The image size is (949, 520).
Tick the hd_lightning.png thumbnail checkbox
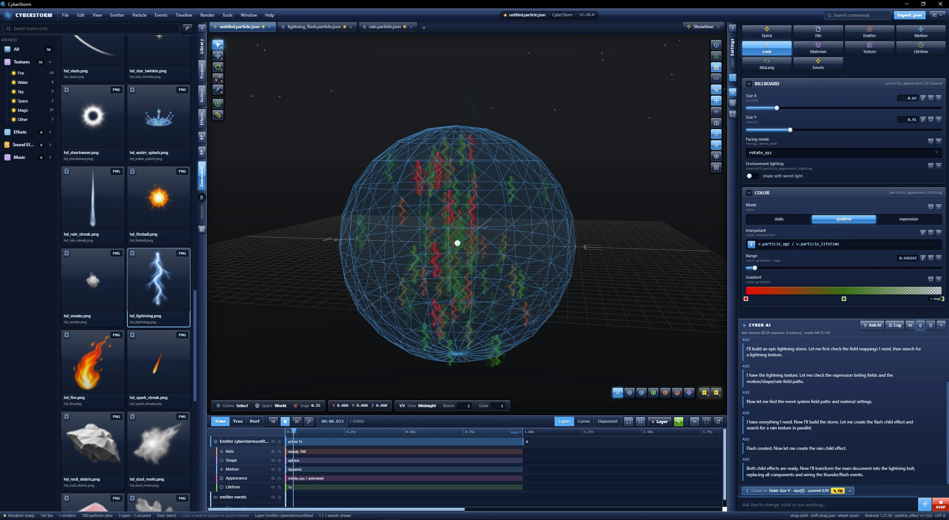(x=133, y=253)
